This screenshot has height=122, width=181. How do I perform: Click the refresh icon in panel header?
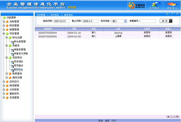167,14
